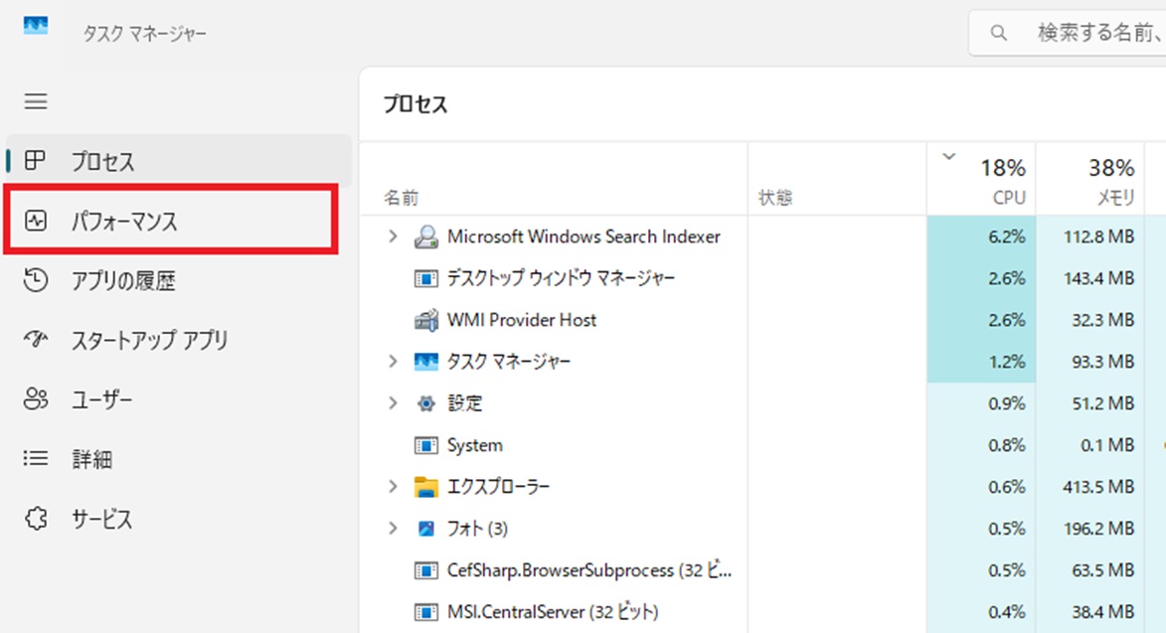
Task: Select the Microsoft Windows Search Indexer name
Action: [x=583, y=237]
